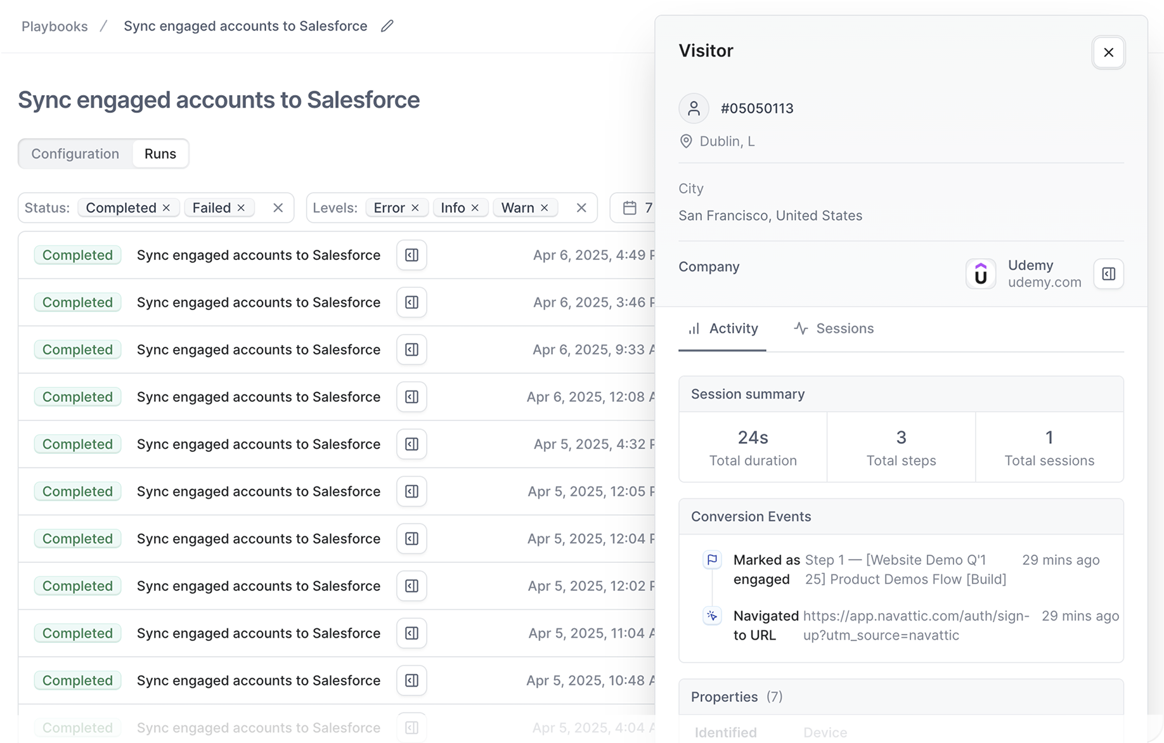Go to Playbooks breadcrumb link
This screenshot has width=1164, height=743.
pyautogui.click(x=55, y=27)
